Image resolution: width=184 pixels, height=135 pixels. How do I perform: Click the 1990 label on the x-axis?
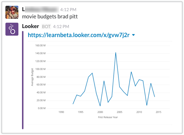pyautogui.click(x=61, y=112)
